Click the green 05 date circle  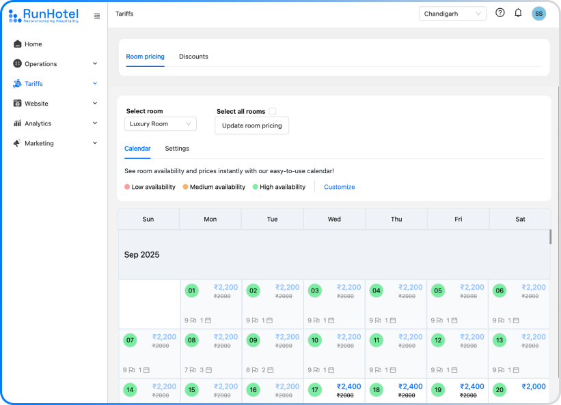pyautogui.click(x=438, y=290)
